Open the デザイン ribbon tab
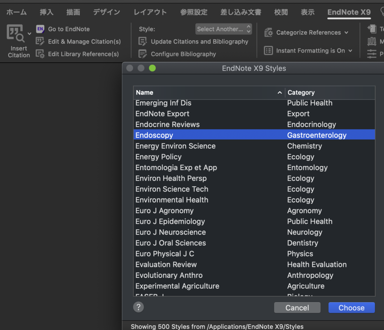This screenshot has width=384, height=330. [106, 12]
